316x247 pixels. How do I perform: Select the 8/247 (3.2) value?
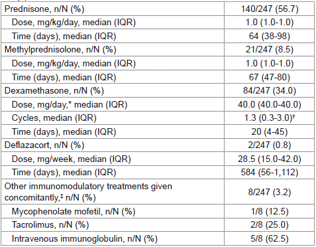click(x=270, y=192)
